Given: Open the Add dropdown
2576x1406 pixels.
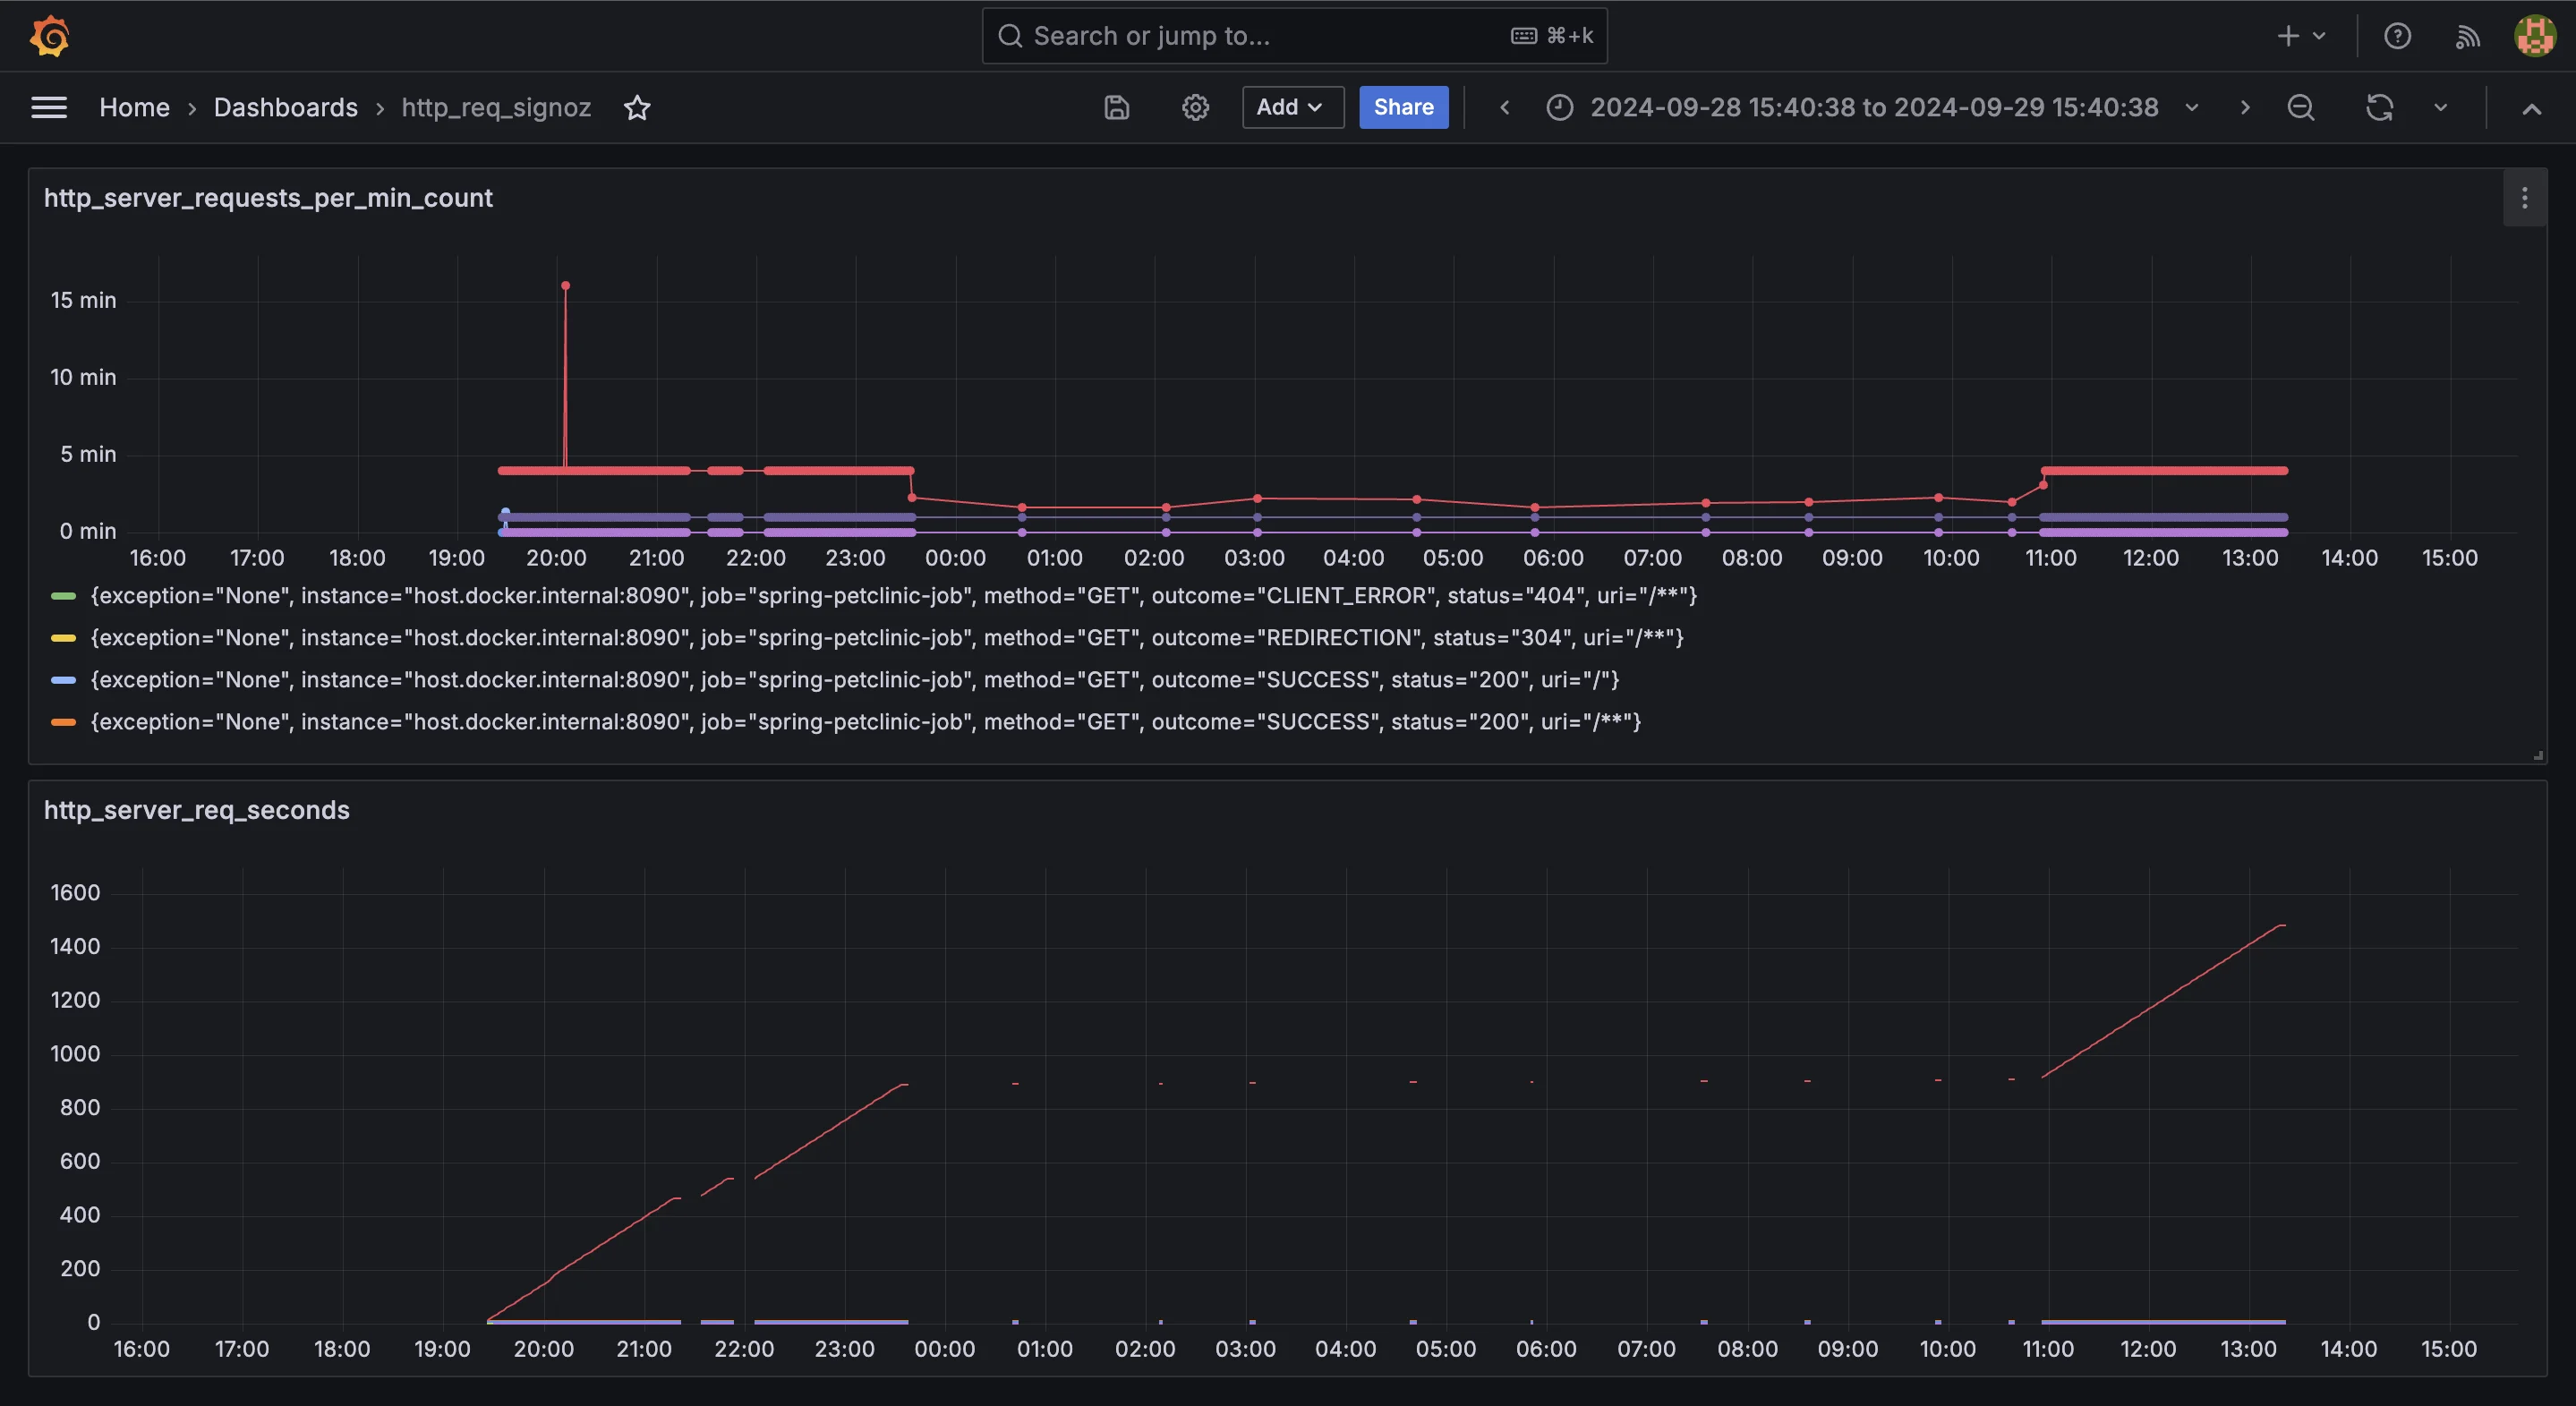Looking at the screenshot, I should (1292, 107).
